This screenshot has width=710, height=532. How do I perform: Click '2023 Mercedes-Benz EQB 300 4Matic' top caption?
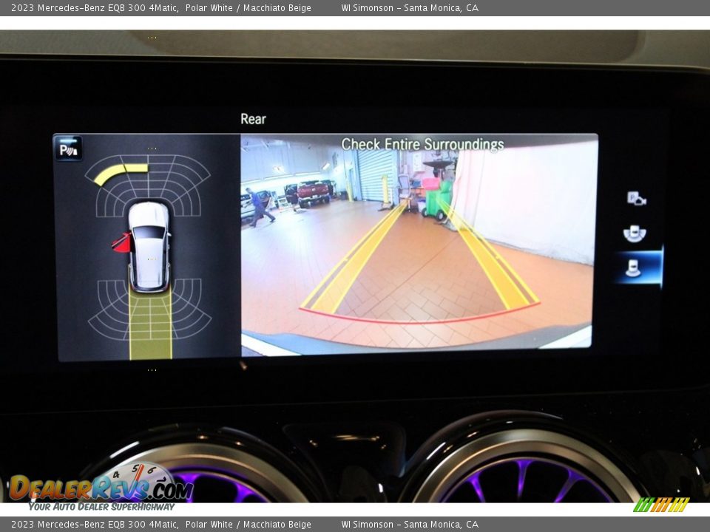click(x=94, y=7)
